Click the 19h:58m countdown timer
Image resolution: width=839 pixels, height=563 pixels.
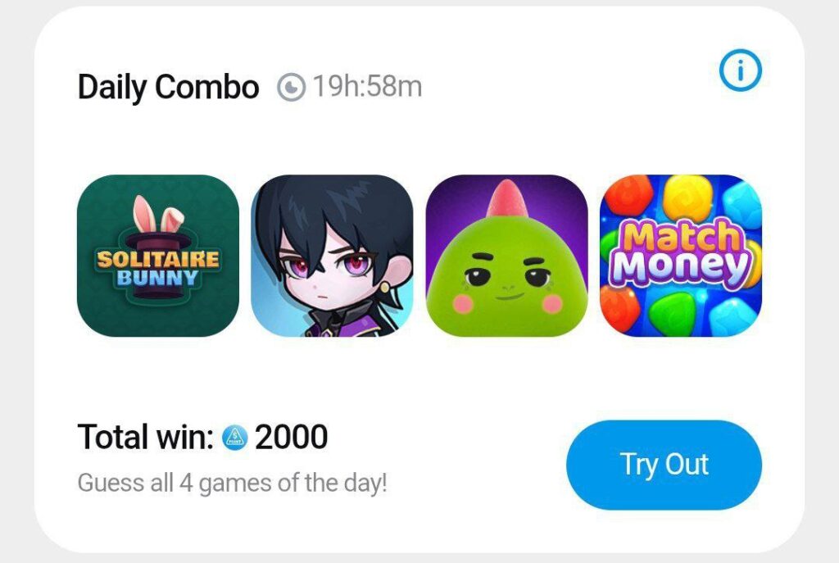368,87
